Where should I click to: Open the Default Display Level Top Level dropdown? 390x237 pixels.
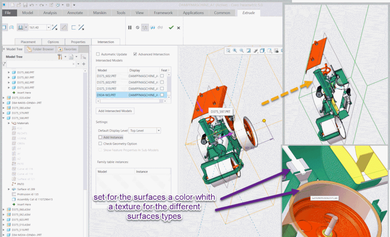[x=158, y=131]
